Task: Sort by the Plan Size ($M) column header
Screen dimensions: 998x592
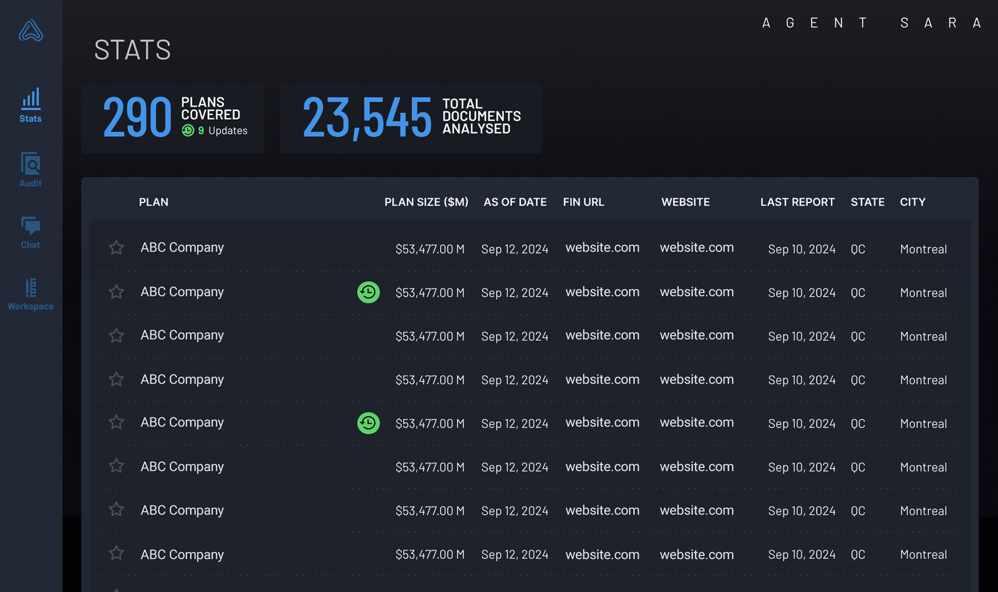Action: (426, 202)
